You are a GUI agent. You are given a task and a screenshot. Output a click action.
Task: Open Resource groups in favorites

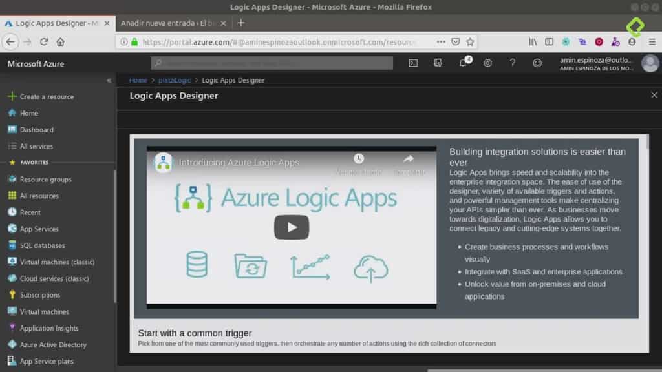(46, 180)
